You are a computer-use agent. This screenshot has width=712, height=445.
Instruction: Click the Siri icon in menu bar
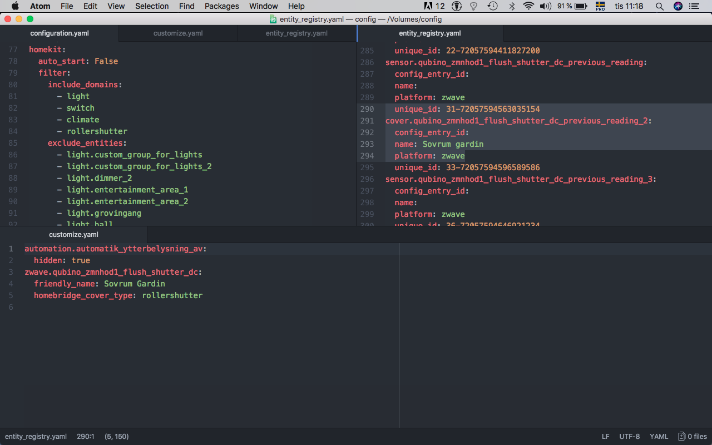click(678, 6)
